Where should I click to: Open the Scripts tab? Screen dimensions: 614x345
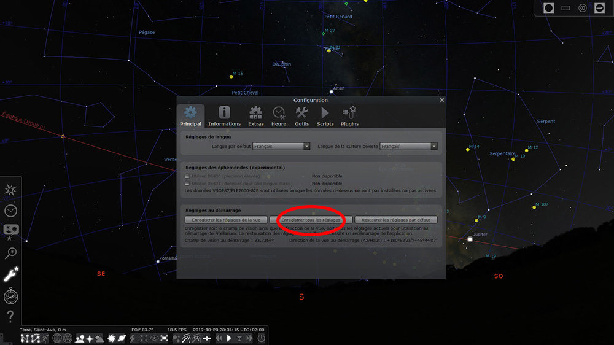(325, 116)
